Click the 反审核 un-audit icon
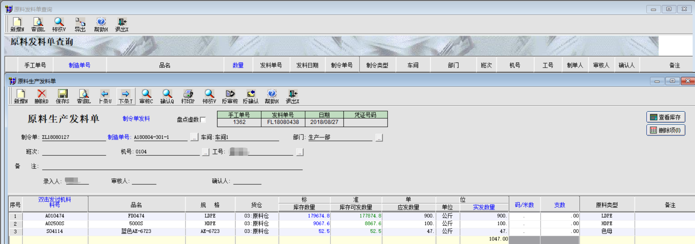The image size is (695, 244). tap(230, 97)
